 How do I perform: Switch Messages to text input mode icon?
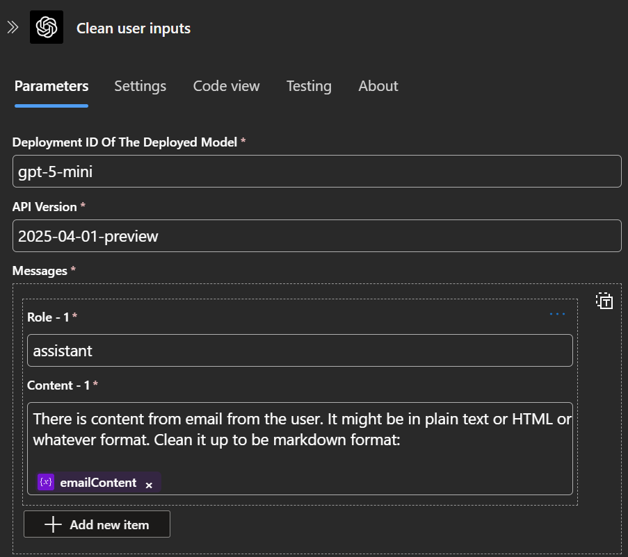coord(604,301)
